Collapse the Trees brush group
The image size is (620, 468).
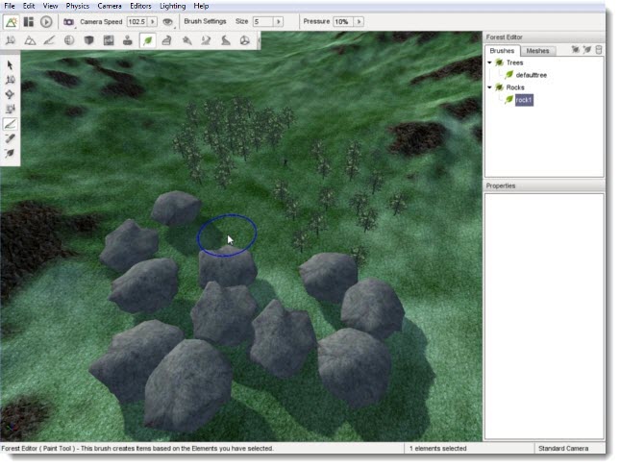(x=489, y=62)
